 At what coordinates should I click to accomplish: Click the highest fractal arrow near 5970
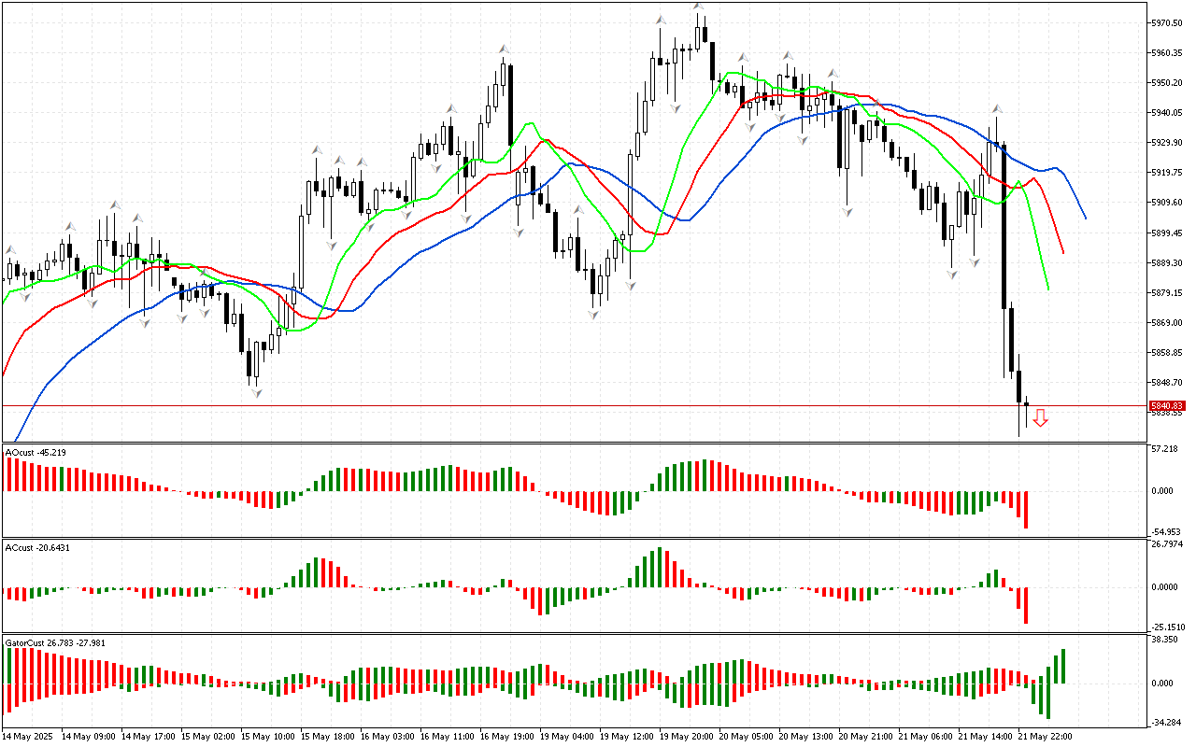coord(698,7)
